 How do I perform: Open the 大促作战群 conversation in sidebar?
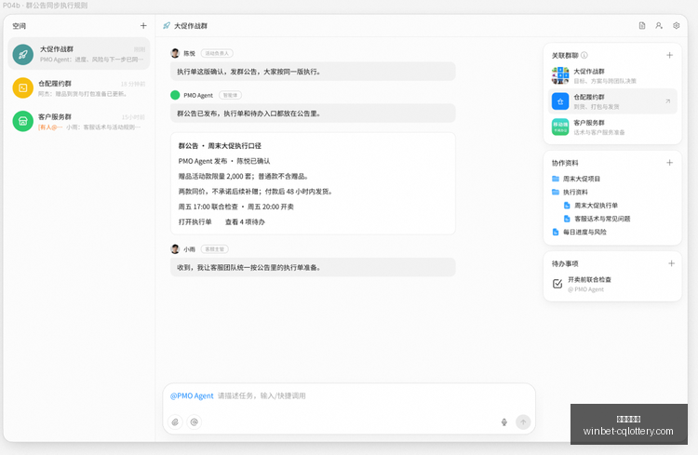pyautogui.click(x=79, y=54)
